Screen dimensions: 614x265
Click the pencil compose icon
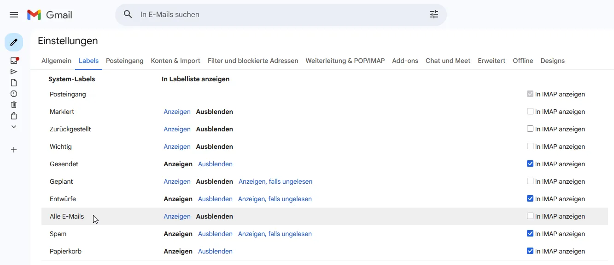14,42
